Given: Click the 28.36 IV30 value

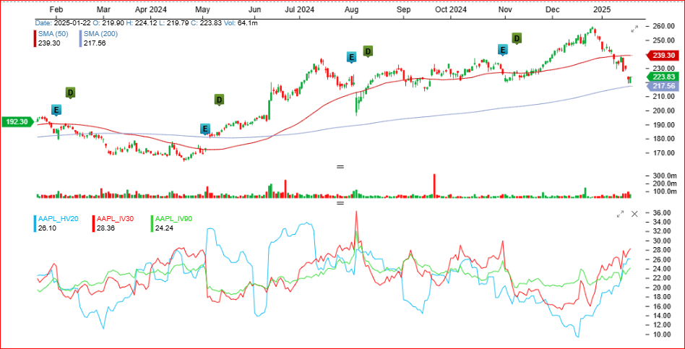Looking at the screenshot, I should [105, 228].
